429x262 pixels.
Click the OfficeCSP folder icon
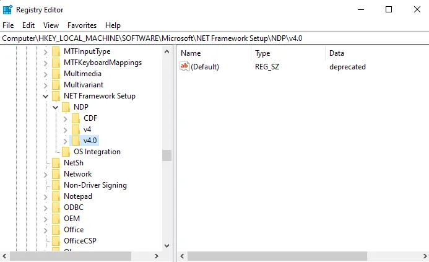(56, 241)
